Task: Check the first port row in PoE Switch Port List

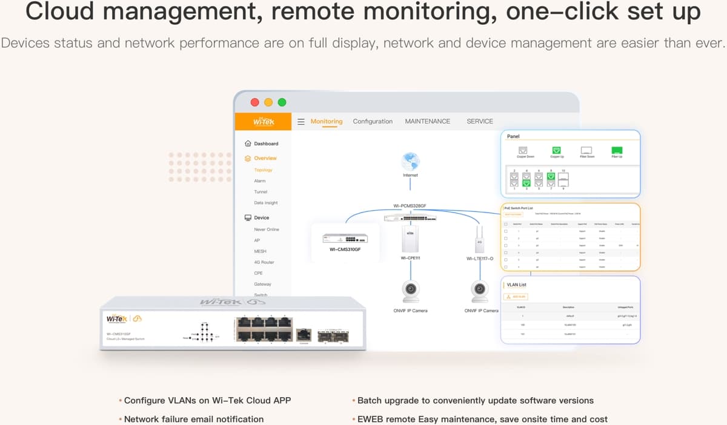Action: 506,231
